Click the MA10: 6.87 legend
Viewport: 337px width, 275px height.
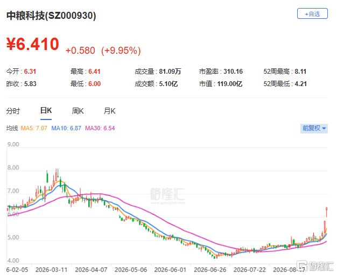[66, 128]
